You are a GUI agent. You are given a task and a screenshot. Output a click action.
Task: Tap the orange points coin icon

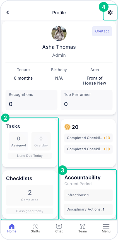tap(67, 127)
